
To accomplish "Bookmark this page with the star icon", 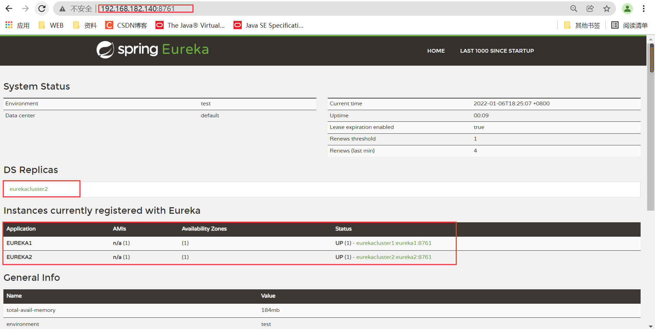I will click(607, 9).
